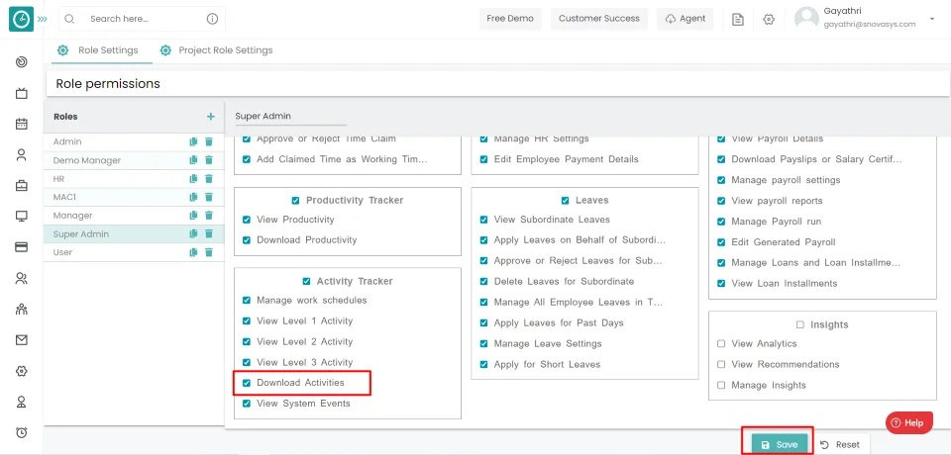The height and width of the screenshot is (455, 951).
Task: Open the sidebar gear settings icon
Action: point(21,371)
